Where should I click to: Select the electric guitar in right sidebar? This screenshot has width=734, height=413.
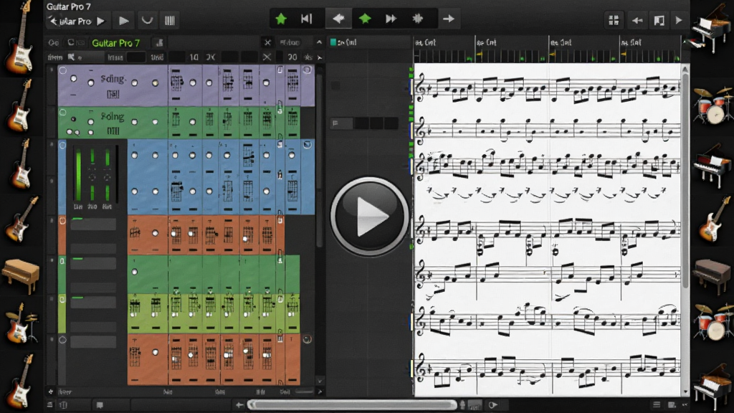(713, 219)
